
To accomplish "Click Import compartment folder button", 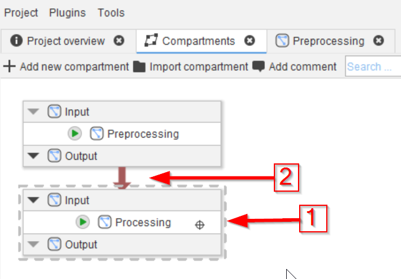I will click(x=191, y=67).
